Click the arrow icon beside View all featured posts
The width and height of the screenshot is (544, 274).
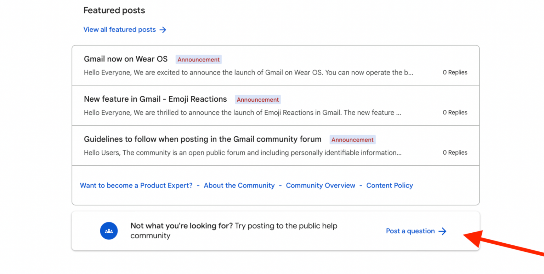pos(163,30)
